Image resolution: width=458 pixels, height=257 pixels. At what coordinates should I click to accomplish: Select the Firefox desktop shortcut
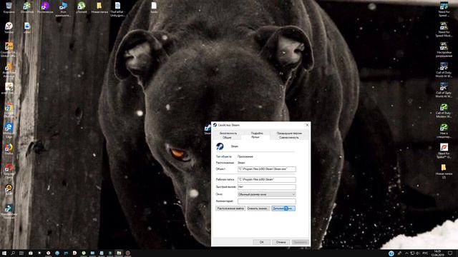[9, 149]
